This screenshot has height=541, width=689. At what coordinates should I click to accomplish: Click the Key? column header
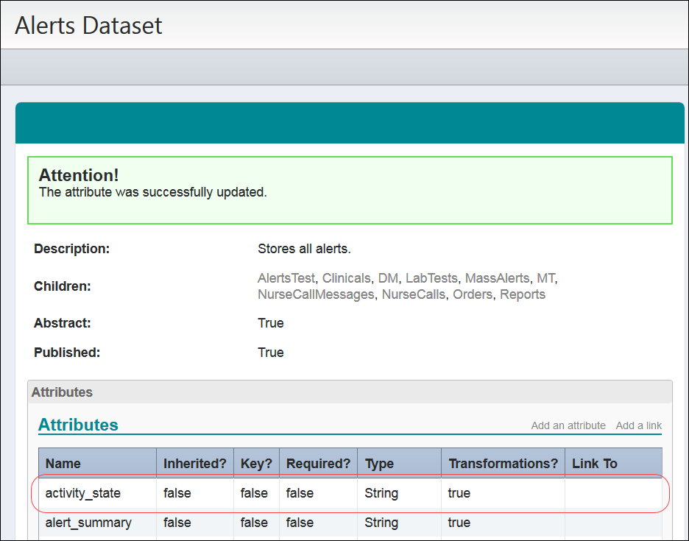(256, 463)
